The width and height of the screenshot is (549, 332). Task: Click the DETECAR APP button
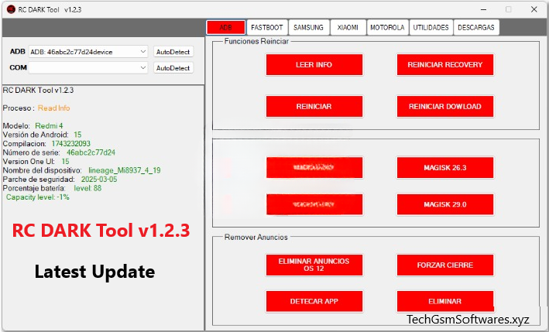pos(314,301)
